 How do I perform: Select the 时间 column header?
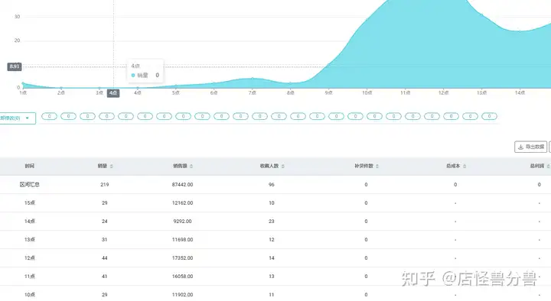point(30,166)
